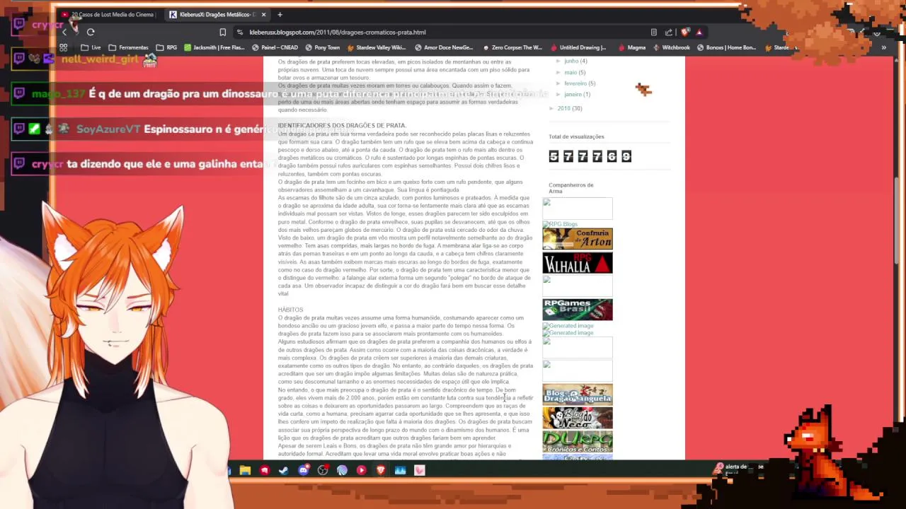The image size is (906, 509).
Task: Open the red play-button app in the taskbar
Action: tap(362, 470)
